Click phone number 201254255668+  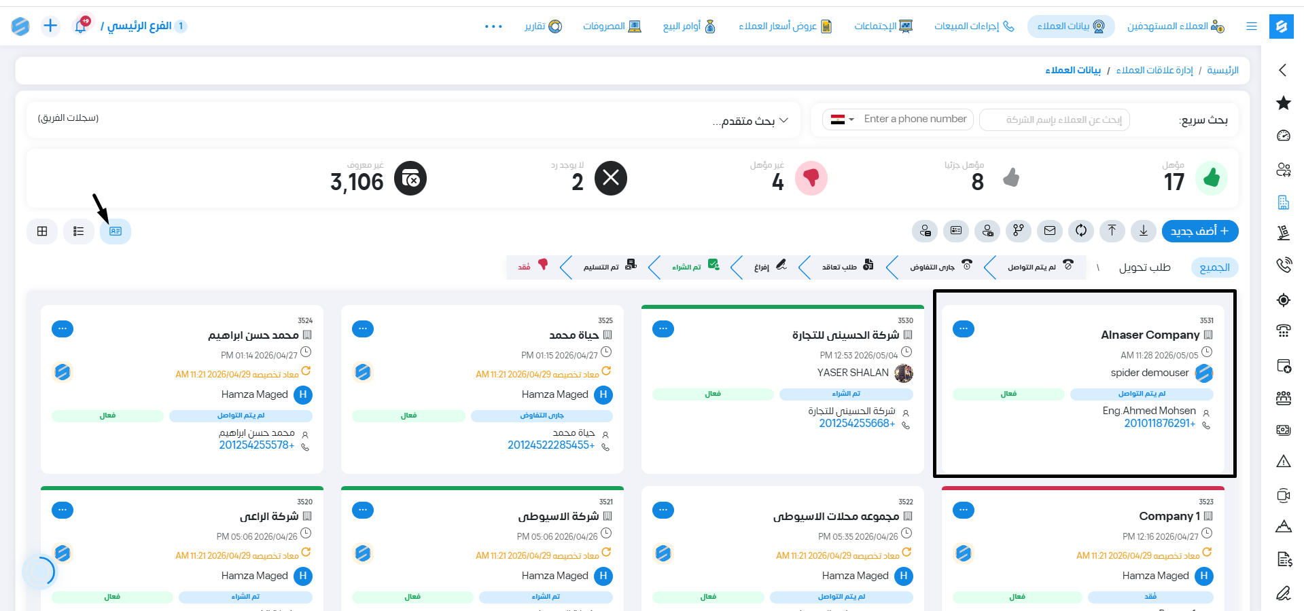point(857,424)
